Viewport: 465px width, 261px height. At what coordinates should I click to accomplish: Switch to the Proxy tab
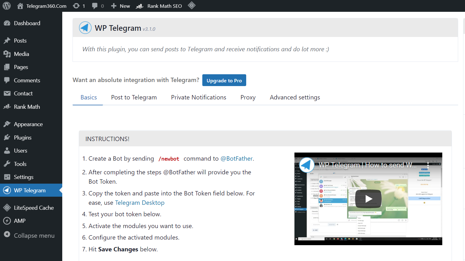coord(248,98)
